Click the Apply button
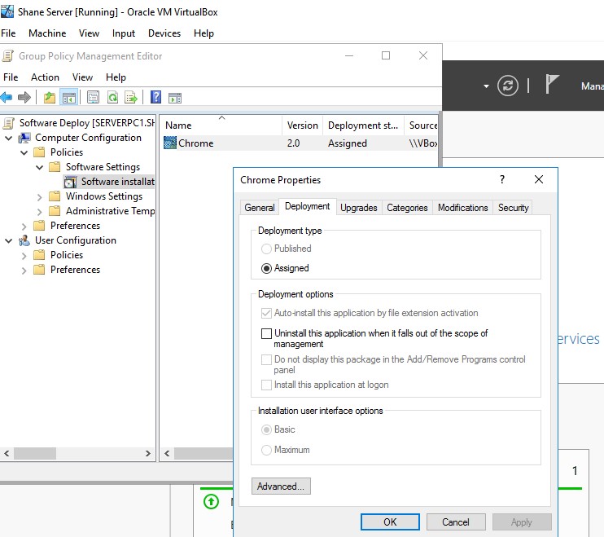 coord(521,522)
